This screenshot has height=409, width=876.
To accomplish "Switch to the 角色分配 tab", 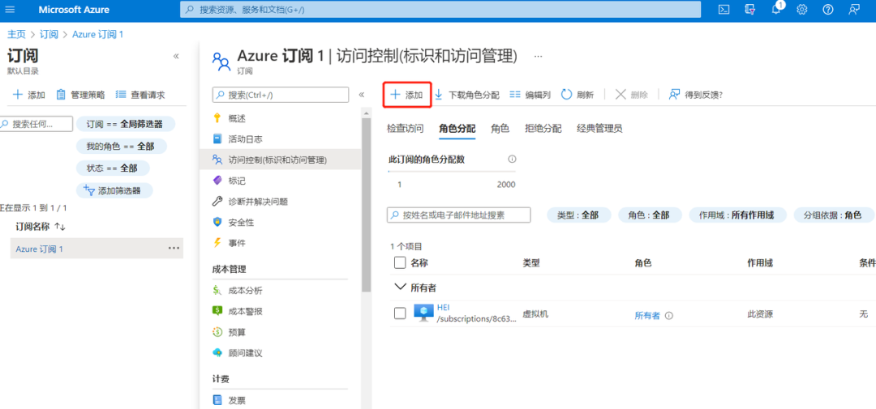I will pos(457,128).
